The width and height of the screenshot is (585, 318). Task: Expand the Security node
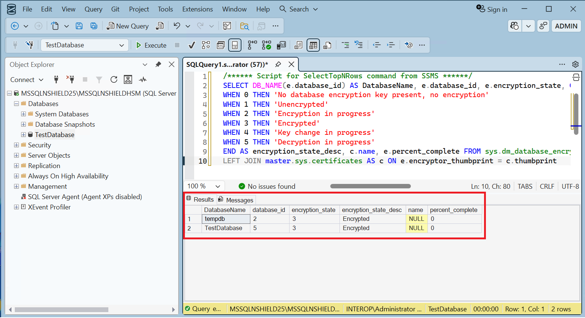tap(16, 145)
